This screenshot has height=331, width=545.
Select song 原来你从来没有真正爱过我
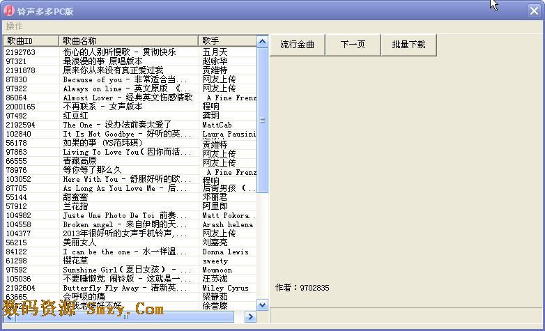click(x=113, y=70)
